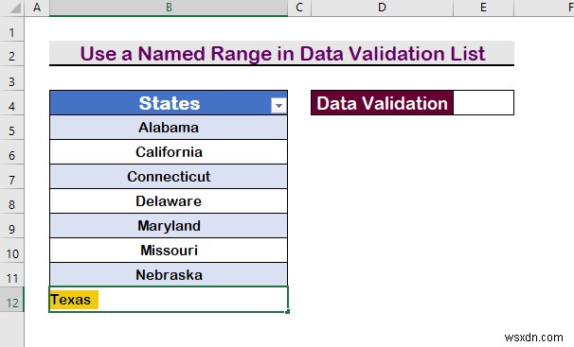Click the Select All corner triangle
574x347 pixels.
15,8
